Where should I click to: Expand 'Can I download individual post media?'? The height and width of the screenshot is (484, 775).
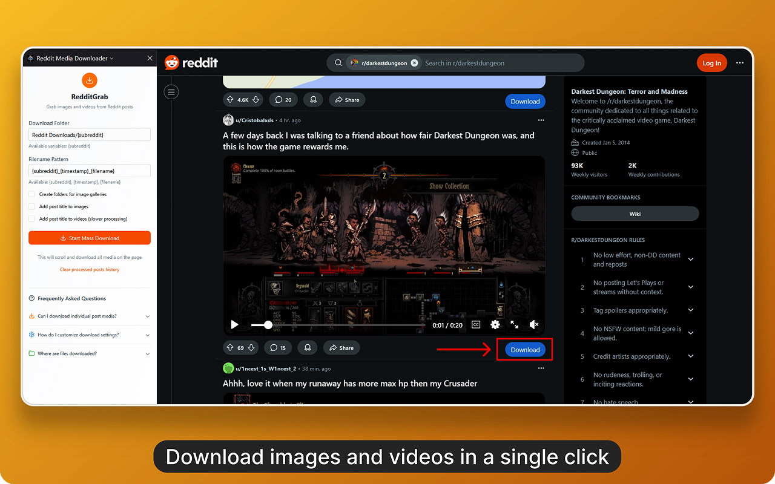90,316
